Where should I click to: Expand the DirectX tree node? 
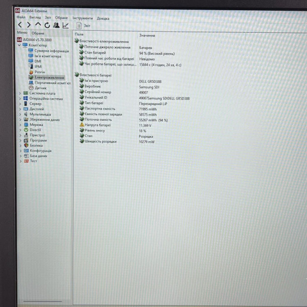tap(20, 130)
